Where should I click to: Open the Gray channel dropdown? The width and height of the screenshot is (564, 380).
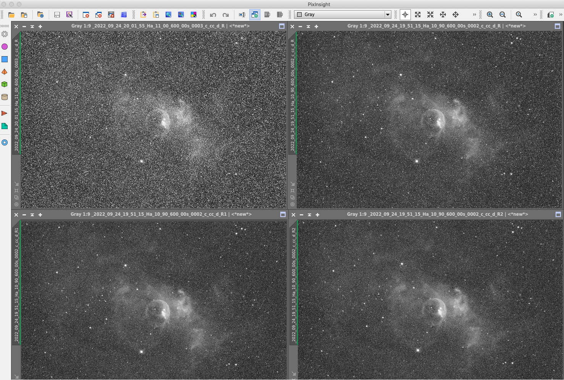(343, 15)
